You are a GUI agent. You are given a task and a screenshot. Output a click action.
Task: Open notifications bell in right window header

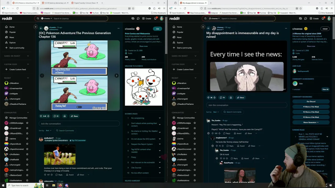(x=323, y=19)
